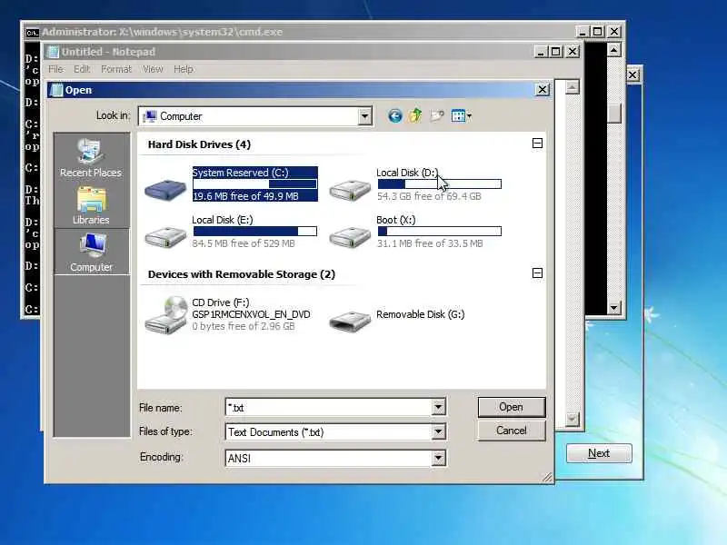Click the Boot (X:) usage bar
Screen dimensions: 727x545
click(440, 232)
